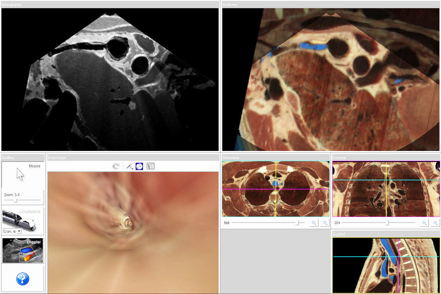Click the Coronal slice slider at 204
This screenshot has height=294, width=441.
[x=387, y=223]
